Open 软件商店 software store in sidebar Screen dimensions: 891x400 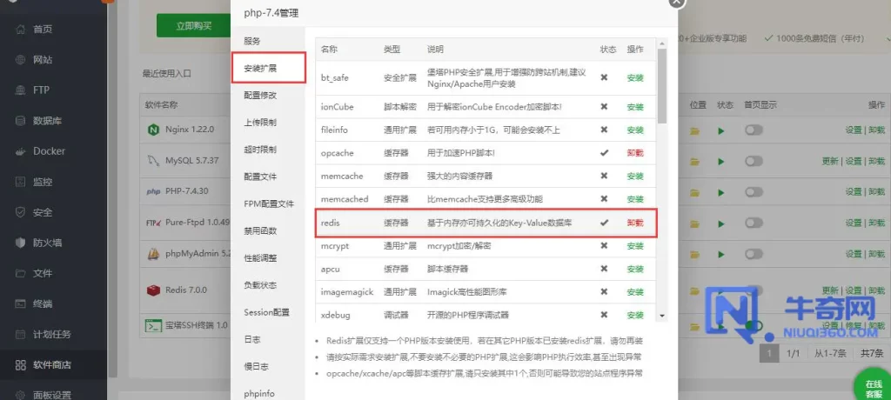51,364
